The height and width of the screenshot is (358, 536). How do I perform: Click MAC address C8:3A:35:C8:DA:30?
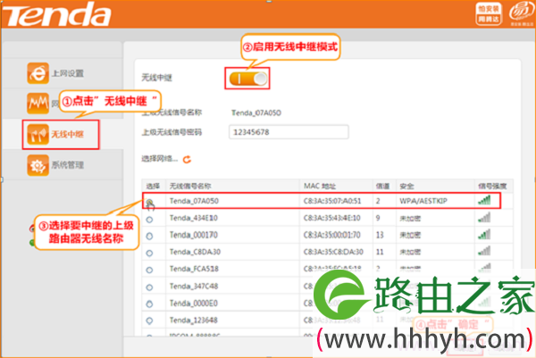333,252
